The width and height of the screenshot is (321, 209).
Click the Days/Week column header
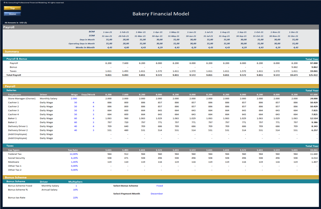[x=88, y=95]
